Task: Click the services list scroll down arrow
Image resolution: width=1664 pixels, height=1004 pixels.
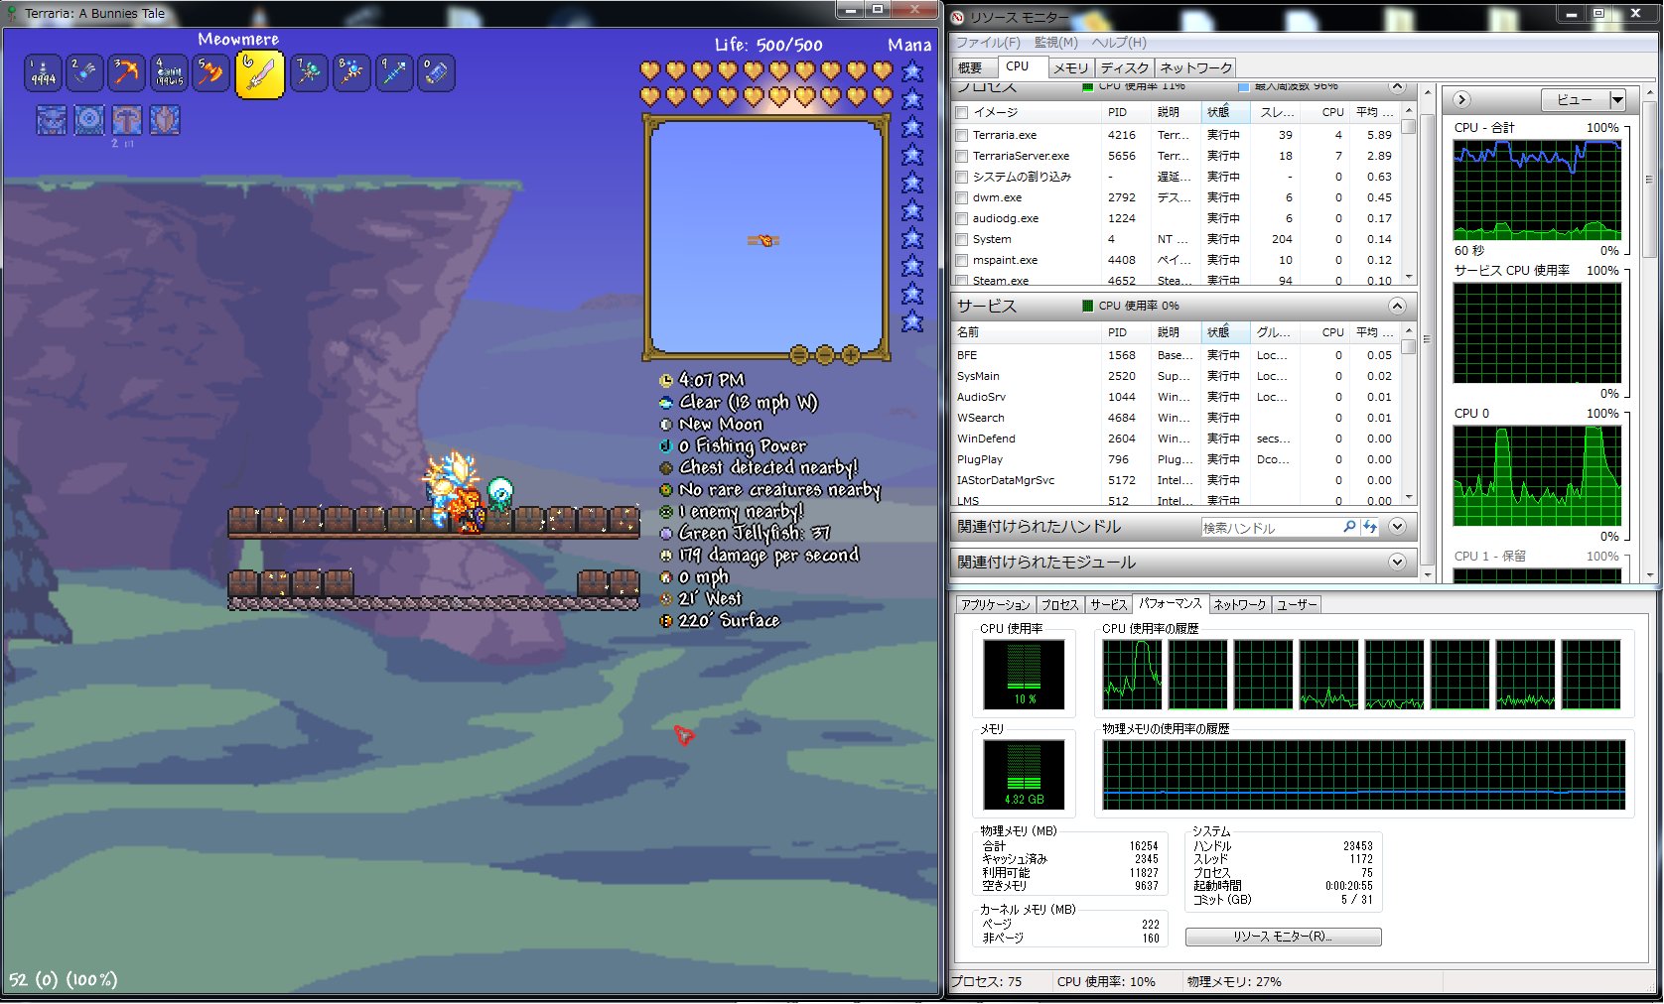Action: [x=1409, y=497]
